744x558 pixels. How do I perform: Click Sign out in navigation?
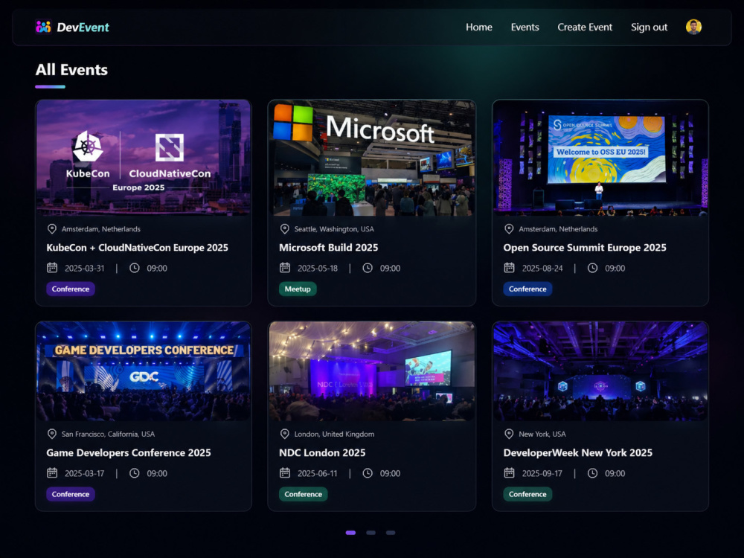[x=649, y=27]
